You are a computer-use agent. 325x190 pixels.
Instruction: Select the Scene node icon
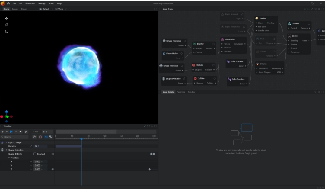[x=289, y=36]
